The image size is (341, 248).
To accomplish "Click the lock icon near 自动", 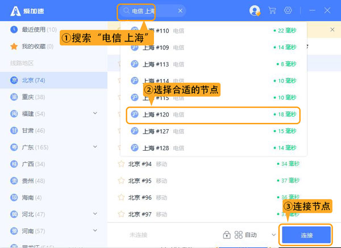I will point(227,235).
